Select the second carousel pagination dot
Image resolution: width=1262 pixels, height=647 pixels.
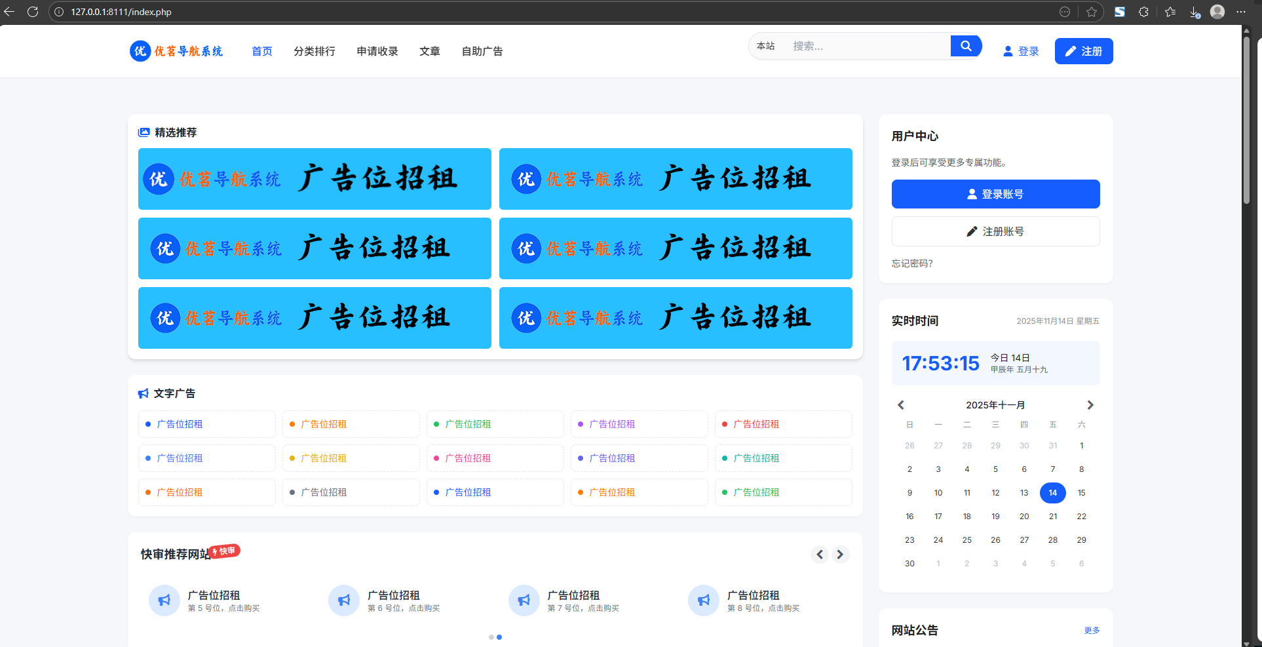[499, 637]
